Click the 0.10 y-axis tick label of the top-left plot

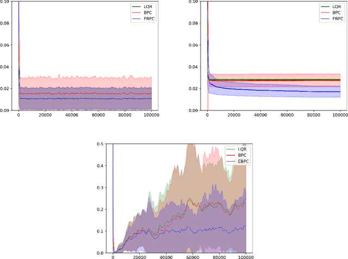coord(6,2)
